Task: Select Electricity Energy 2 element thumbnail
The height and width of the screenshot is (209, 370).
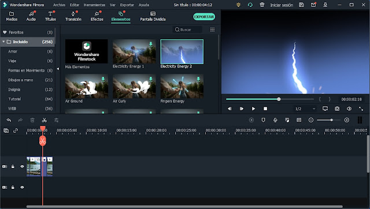Action: coord(182,51)
